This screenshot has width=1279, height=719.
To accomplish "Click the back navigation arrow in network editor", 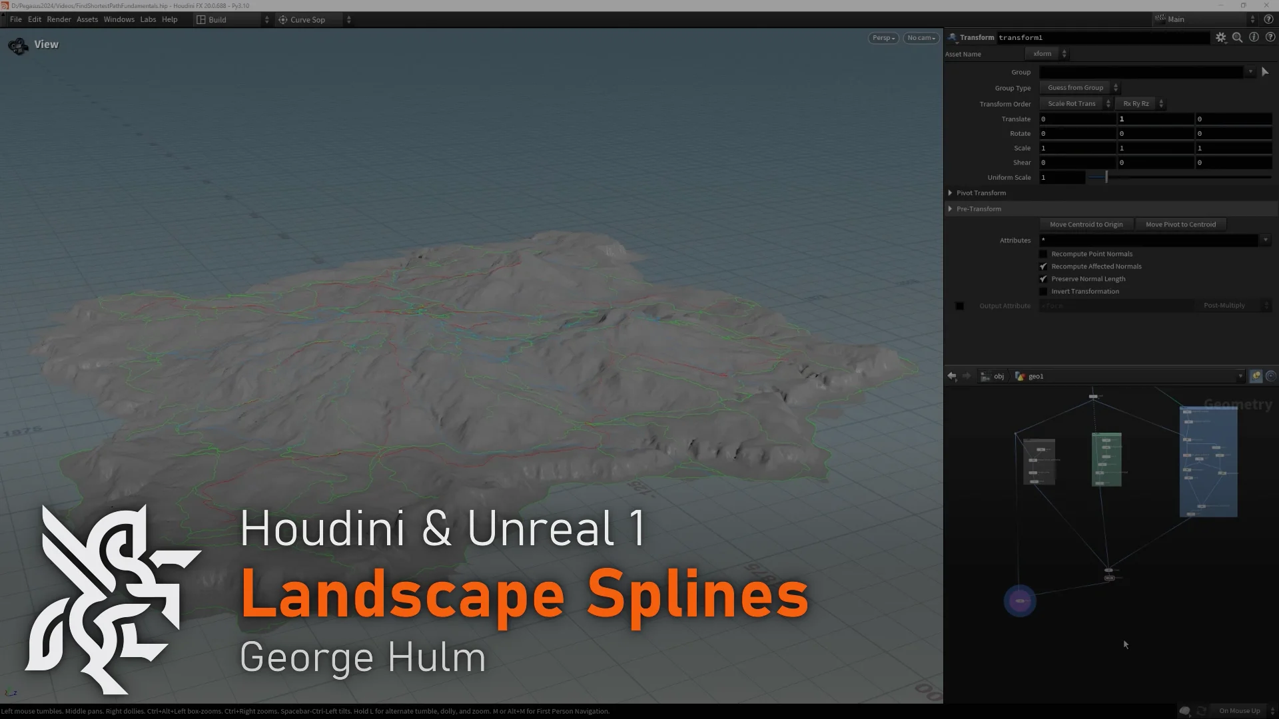I will pyautogui.click(x=951, y=375).
